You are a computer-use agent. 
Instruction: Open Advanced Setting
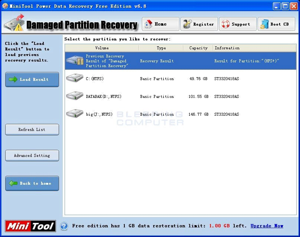pos(32,155)
